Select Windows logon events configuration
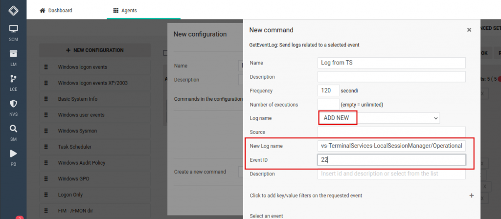The height and width of the screenshot is (219, 501). pos(95,67)
